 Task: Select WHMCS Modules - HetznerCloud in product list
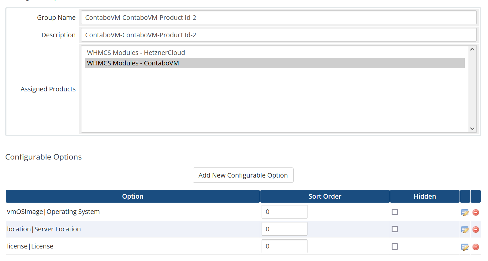point(275,53)
